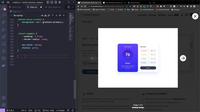
Task: Open remote window indicator in status bar
Action: [2, 110]
